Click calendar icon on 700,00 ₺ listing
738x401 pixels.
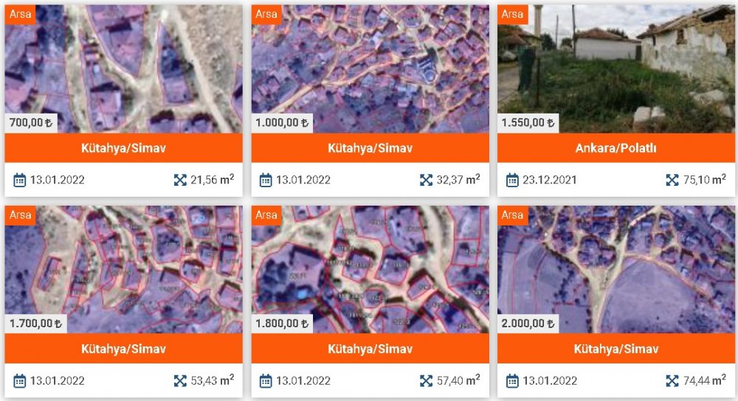pyautogui.click(x=19, y=180)
